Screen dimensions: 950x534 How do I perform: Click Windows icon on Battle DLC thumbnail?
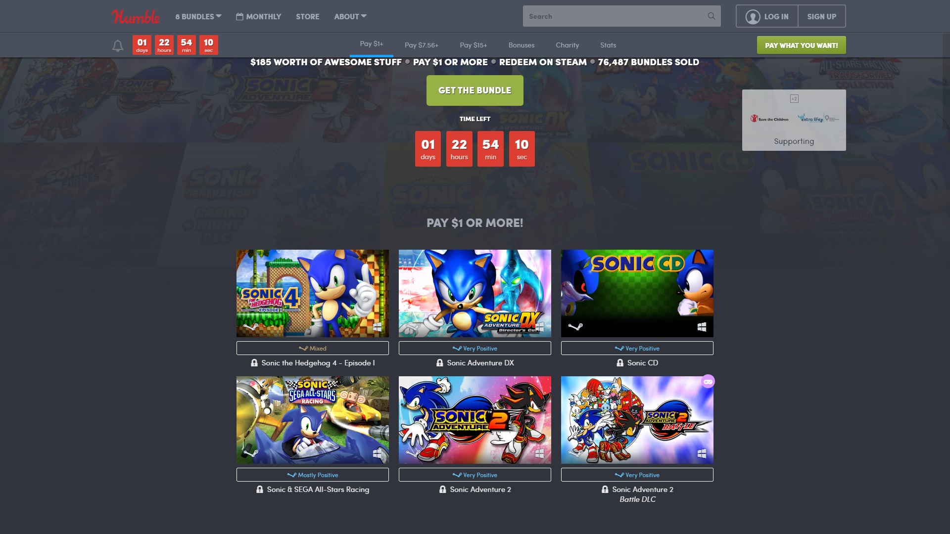click(x=702, y=453)
